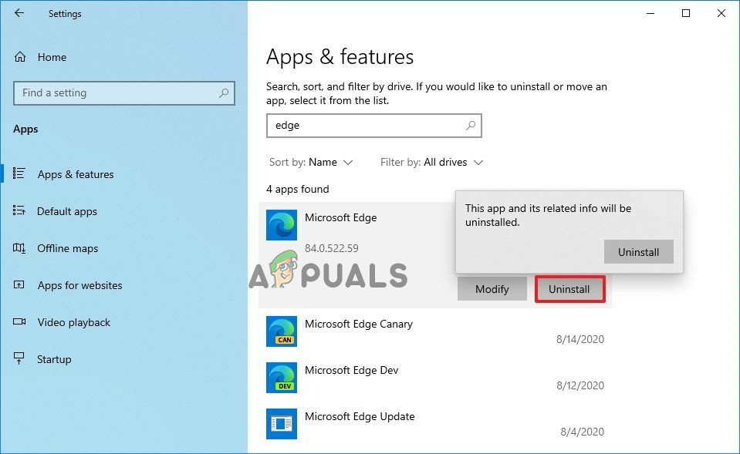
Task: Open the Sort by Name dropdown
Action: pos(311,162)
